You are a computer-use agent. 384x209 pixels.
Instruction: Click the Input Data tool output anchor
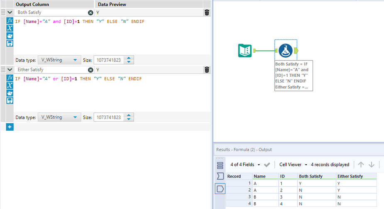[254, 51]
